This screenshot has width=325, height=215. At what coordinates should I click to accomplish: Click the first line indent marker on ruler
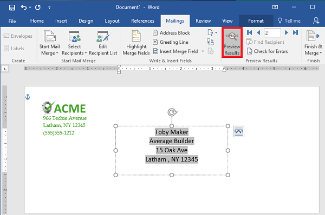pos(119,67)
